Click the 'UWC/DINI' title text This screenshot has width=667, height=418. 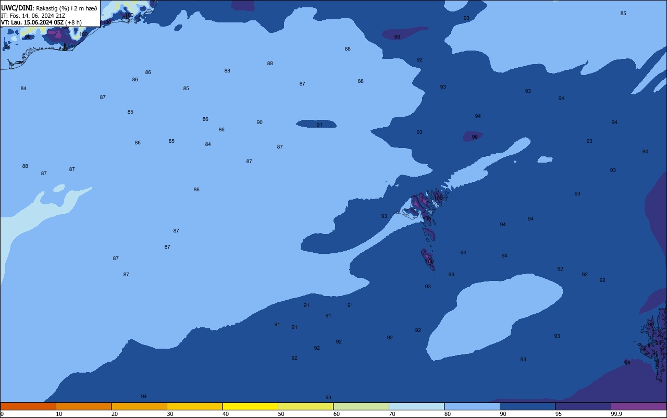pyautogui.click(x=16, y=8)
